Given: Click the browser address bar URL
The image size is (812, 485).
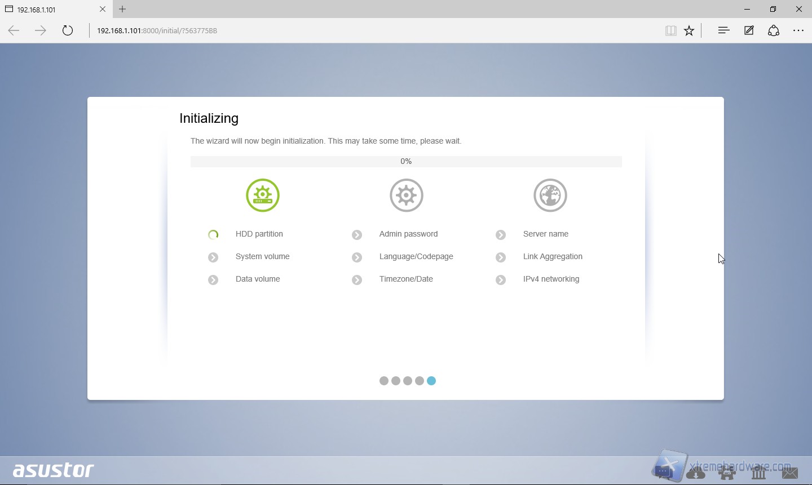Looking at the screenshot, I should click(157, 31).
